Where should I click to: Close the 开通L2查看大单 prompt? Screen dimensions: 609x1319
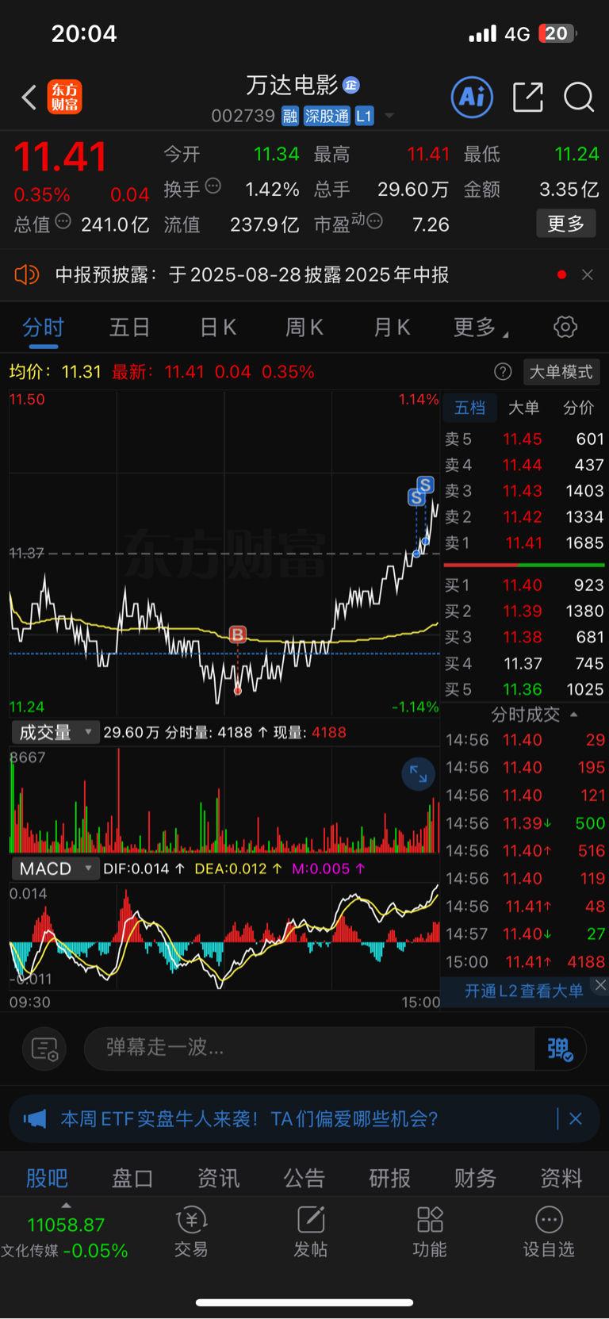pyautogui.click(x=600, y=984)
